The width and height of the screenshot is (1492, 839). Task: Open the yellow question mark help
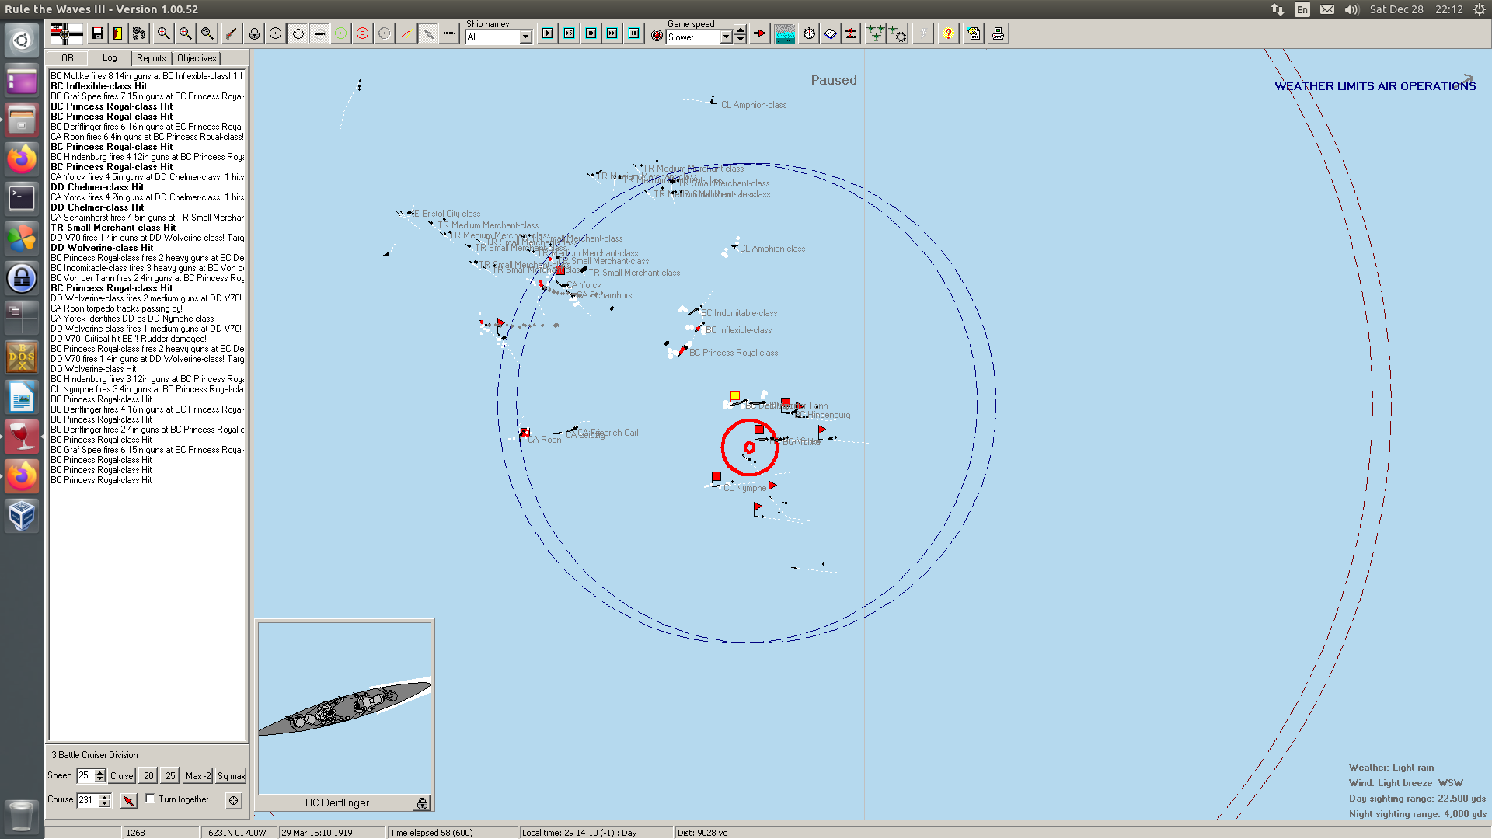tap(947, 33)
